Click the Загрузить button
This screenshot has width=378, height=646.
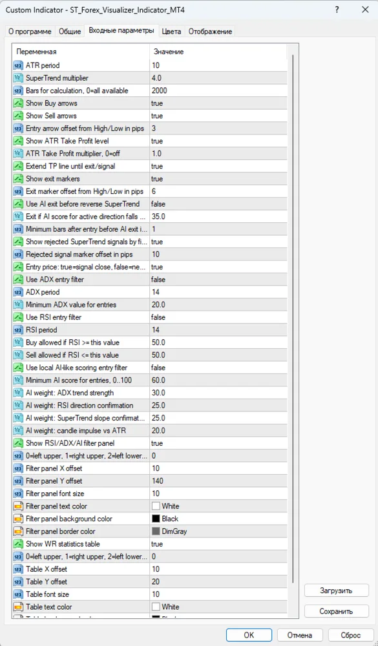[337, 590]
